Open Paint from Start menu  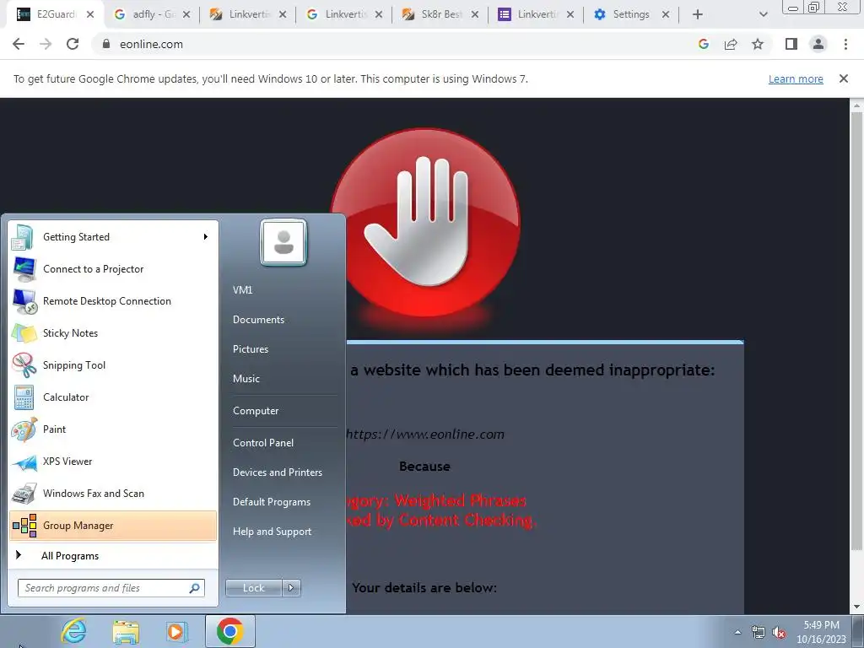(x=113, y=429)
